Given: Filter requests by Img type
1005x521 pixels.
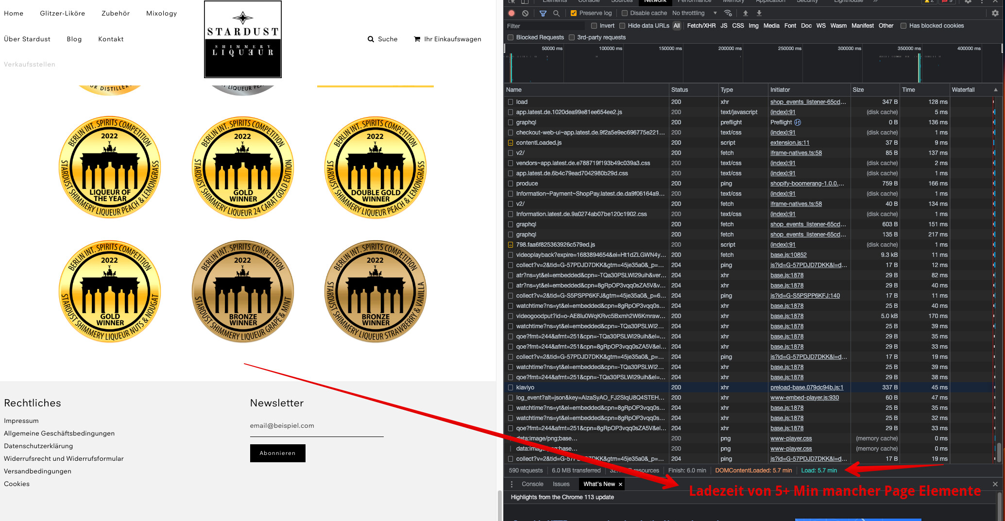Looking at the screenshot, I should click(753, 26).
